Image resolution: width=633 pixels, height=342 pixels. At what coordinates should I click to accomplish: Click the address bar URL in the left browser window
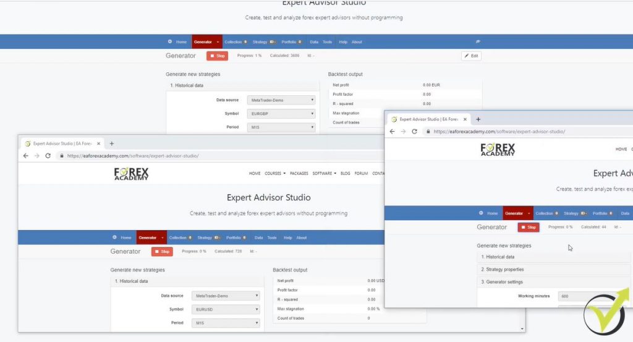point(133,156)
